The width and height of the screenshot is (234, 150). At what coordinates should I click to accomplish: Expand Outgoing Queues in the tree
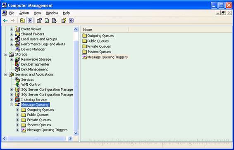[17, 110]
